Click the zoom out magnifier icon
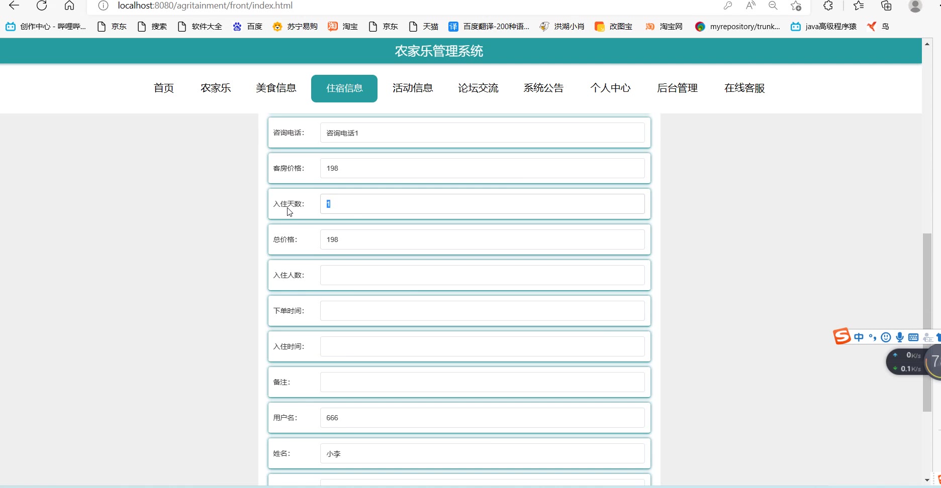The width and height of the screenshot is (941, 488). click(773, 6)
